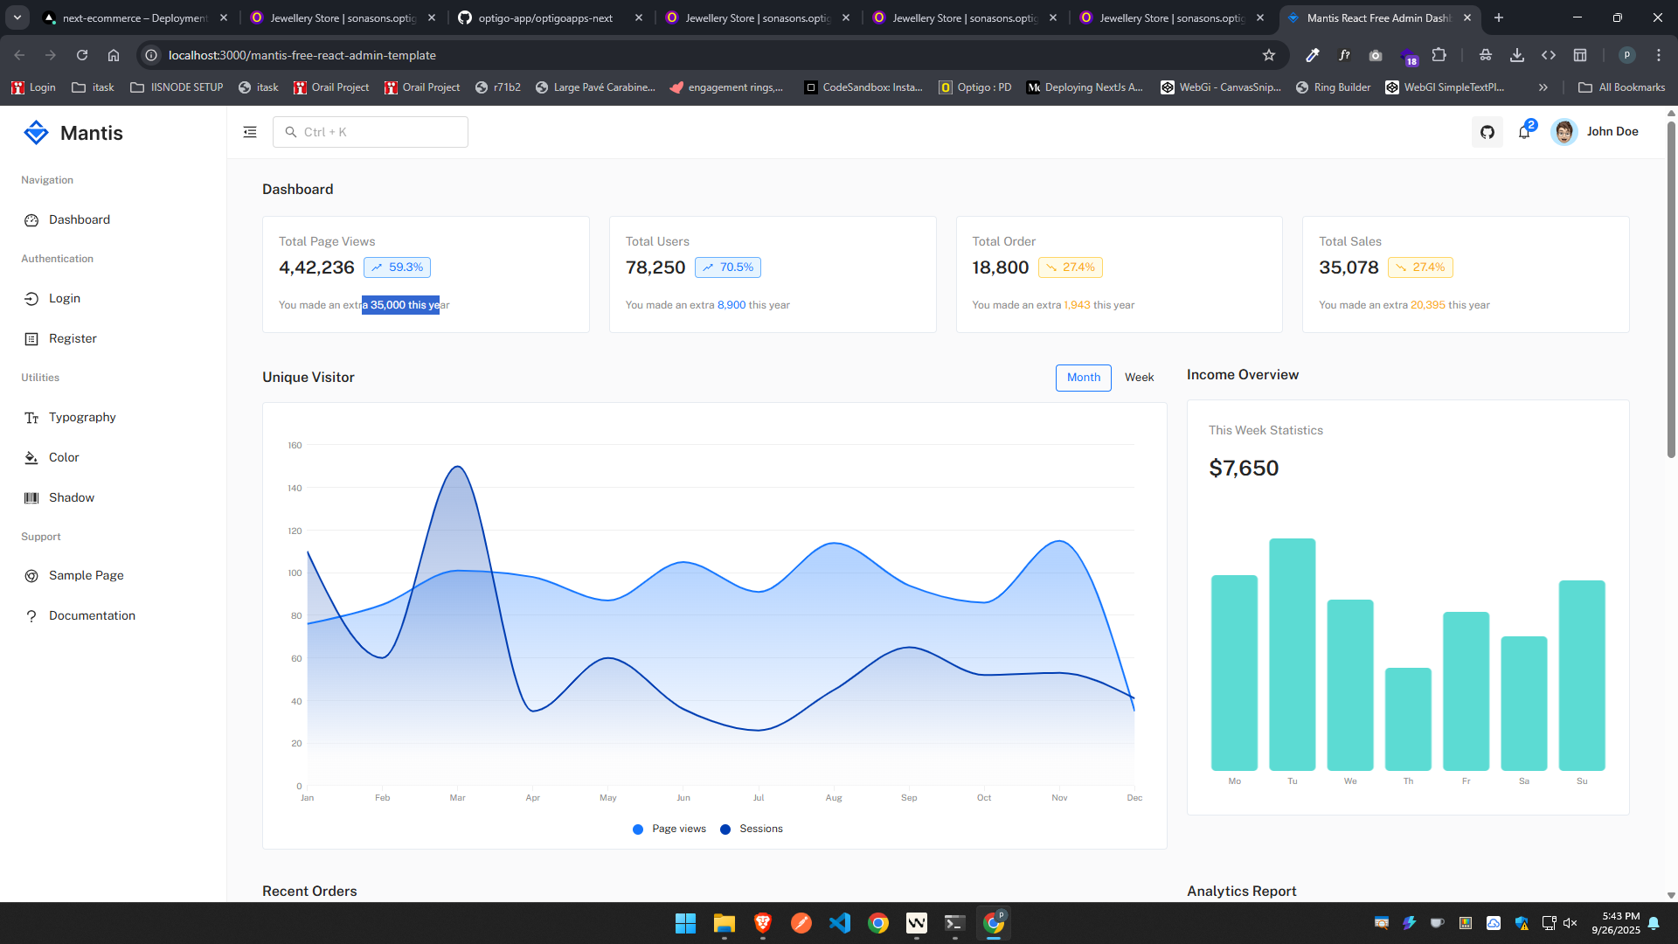
Task: Open Typography in the sidebar menu
Action: click(82, 418)
